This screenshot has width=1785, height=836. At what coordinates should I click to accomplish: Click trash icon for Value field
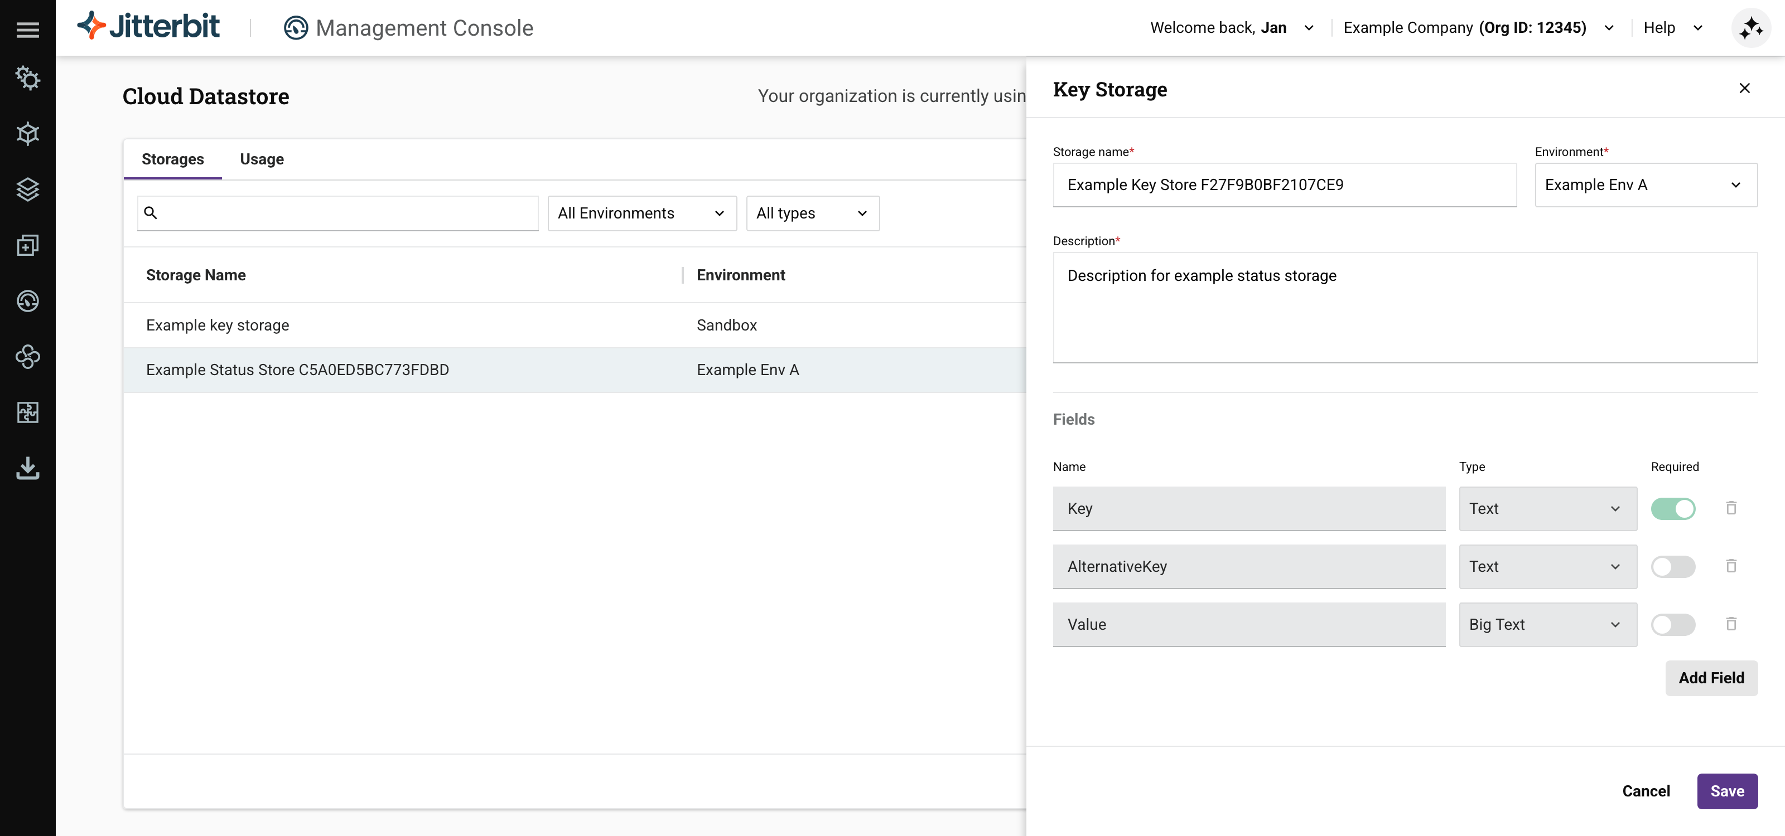click(x=1731, y=624)
